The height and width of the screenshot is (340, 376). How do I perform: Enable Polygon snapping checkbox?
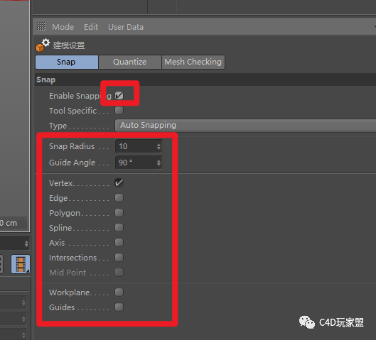click(x=119, y=213)
